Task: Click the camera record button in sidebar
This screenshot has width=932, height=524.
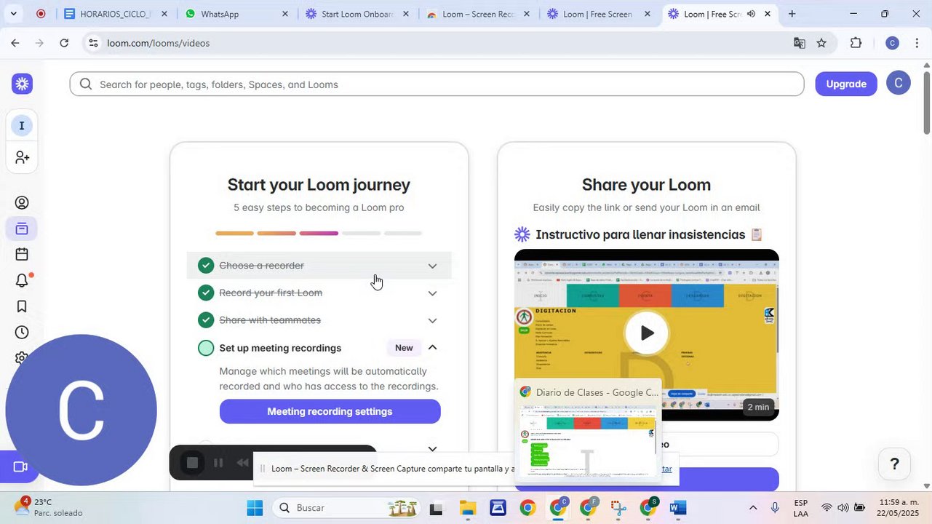Action: [20, 467]
